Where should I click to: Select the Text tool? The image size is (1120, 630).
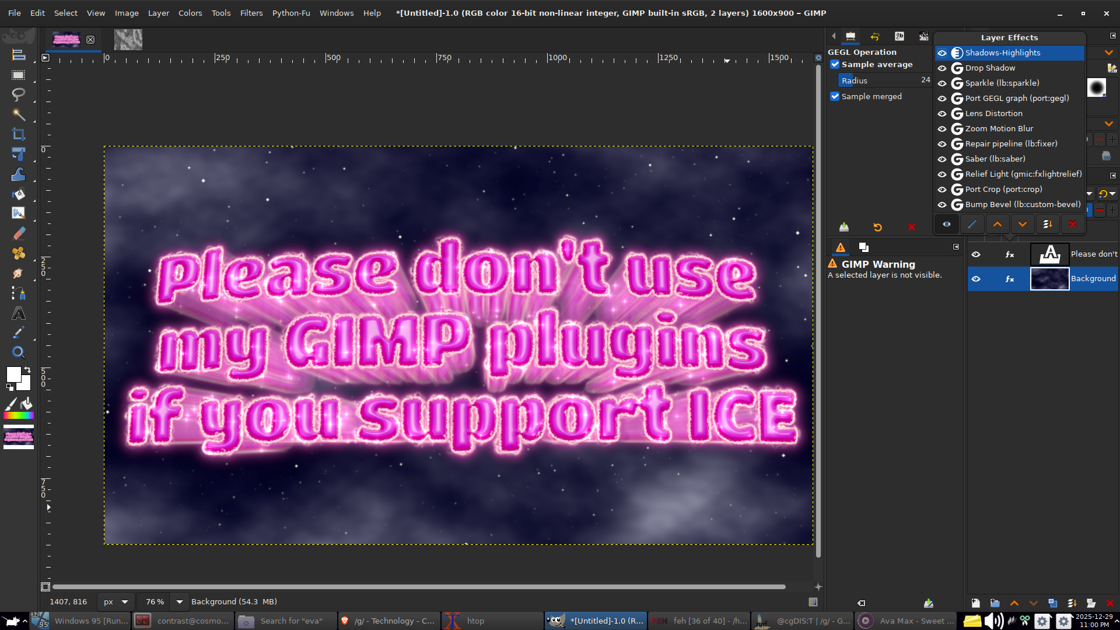(18, 313)
